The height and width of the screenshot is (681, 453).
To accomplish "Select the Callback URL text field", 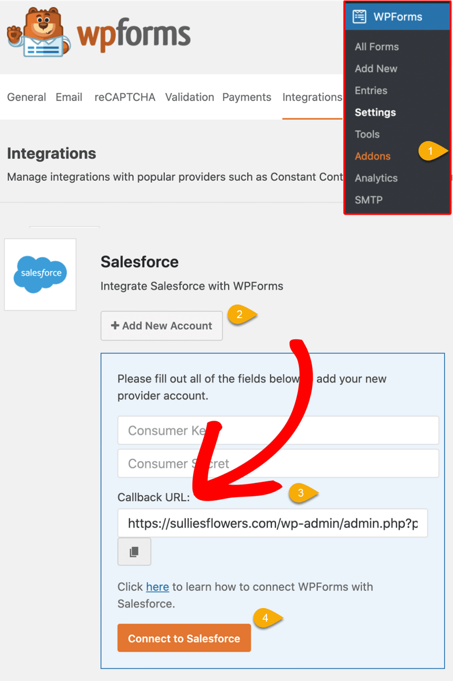I will click(272, 523).
